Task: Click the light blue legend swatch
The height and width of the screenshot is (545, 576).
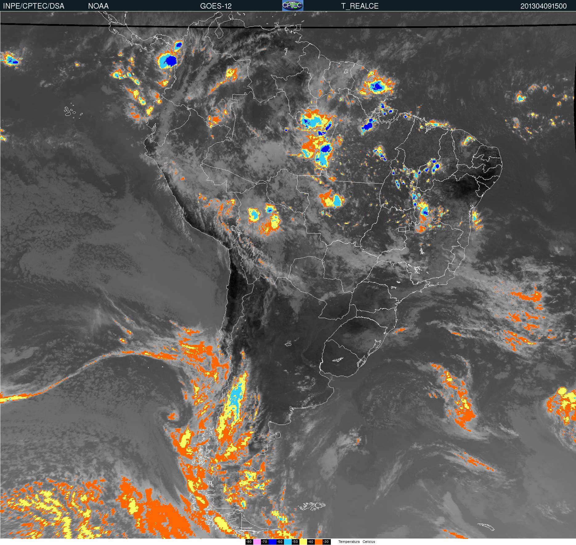Action: pyautogui.click(x=288, y=542)
